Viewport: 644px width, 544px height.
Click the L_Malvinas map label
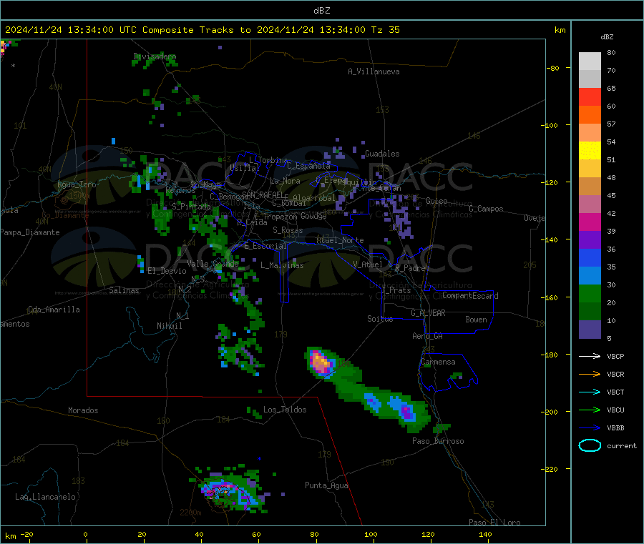click(x=282, y=265)
